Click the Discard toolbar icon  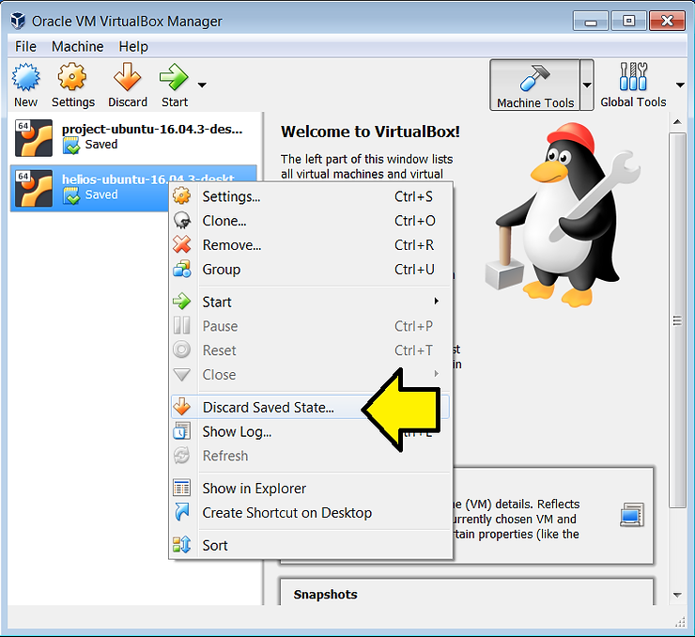click(x=127, y=84)
